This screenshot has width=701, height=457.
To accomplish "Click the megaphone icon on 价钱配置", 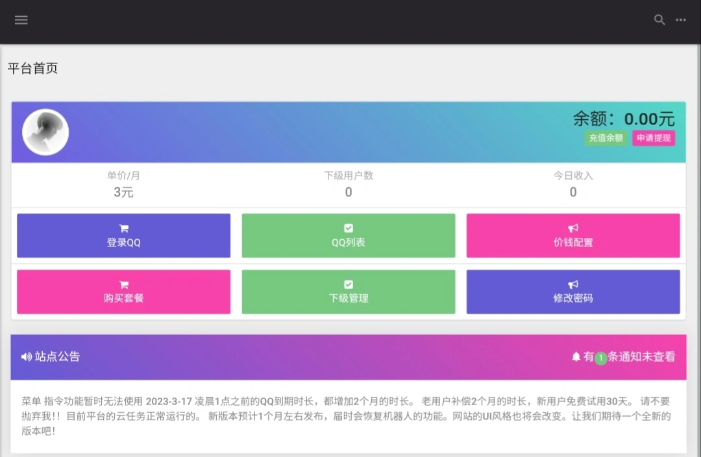I will tap(572, 228).
